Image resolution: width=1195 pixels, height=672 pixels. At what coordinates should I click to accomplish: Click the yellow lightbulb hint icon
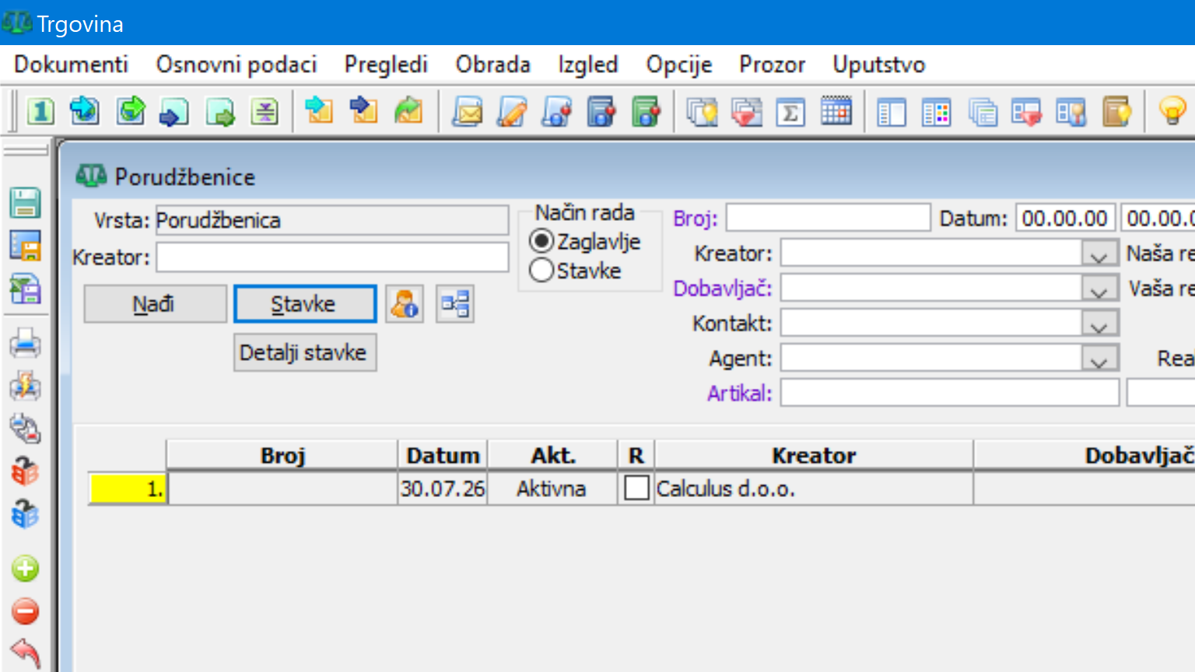click(x=1172, y=111)
